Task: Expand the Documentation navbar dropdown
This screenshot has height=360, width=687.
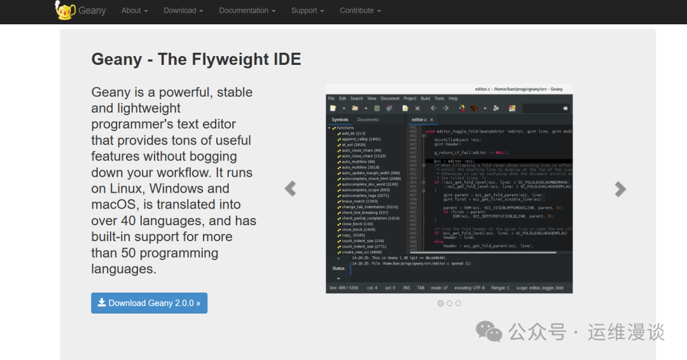Action: click(247, 10)
